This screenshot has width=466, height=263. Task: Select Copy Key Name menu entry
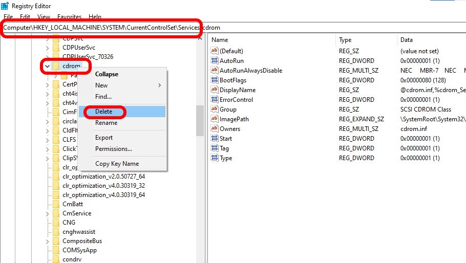point(122,164)
